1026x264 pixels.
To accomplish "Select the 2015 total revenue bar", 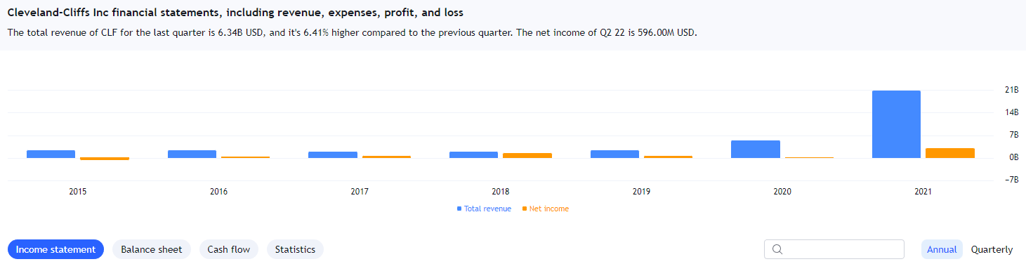I will pyautogui.click(x=51, y=154).
